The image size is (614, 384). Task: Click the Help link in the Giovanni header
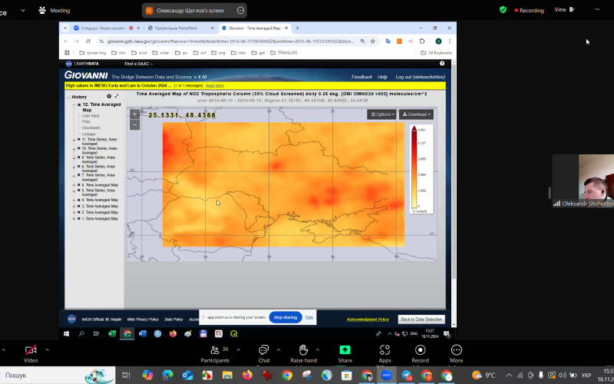tap(382, 78)
